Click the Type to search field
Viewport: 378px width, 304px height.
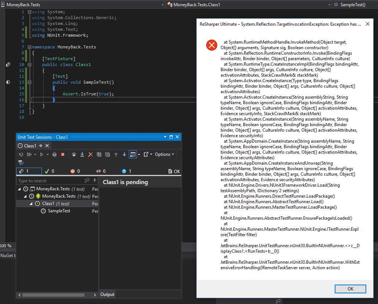50,181
